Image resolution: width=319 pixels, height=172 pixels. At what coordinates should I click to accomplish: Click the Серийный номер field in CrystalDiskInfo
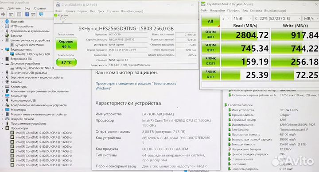coord(128,40)
